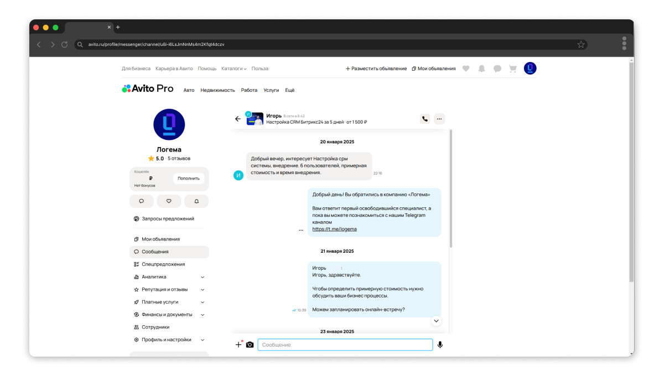Click the chat scrollbar
The height and width of the screenshot is (376, 664).
(x=450, y=188)
